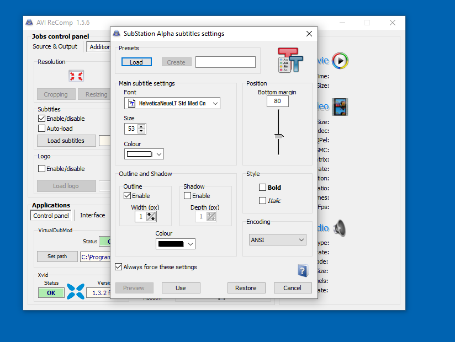Click the VirtualDubMod Set path button
455x342 pixels.
[57, 256]
